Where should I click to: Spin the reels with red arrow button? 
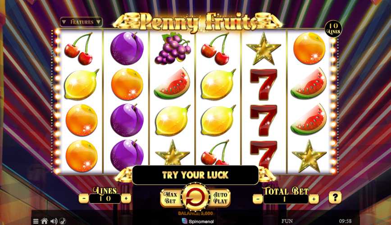(195, 198)
